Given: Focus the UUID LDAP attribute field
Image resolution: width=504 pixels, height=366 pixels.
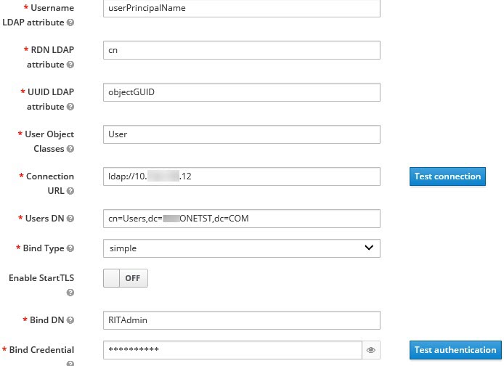Looking at the screenshot, I should 242,92.
